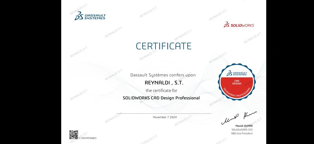Click the round CAD Design badge
This screenshot has height=144, width=314.
coord(236,82)
